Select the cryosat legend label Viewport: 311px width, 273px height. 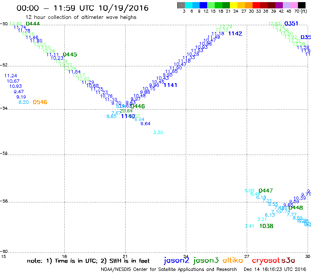point(266,260)
